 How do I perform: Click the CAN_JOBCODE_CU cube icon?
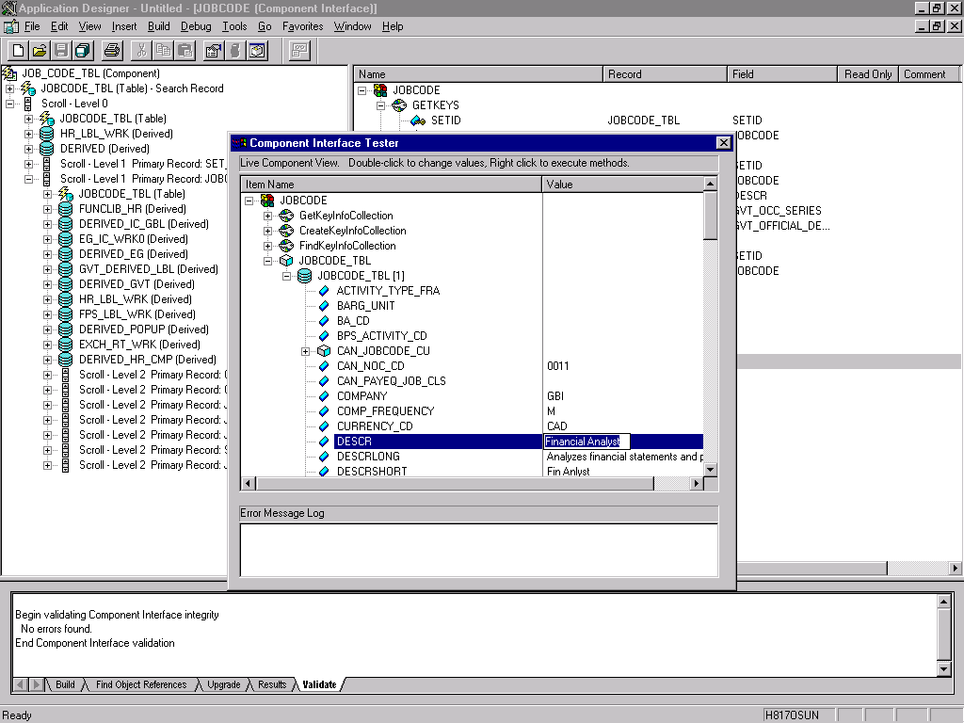(324, 351)
